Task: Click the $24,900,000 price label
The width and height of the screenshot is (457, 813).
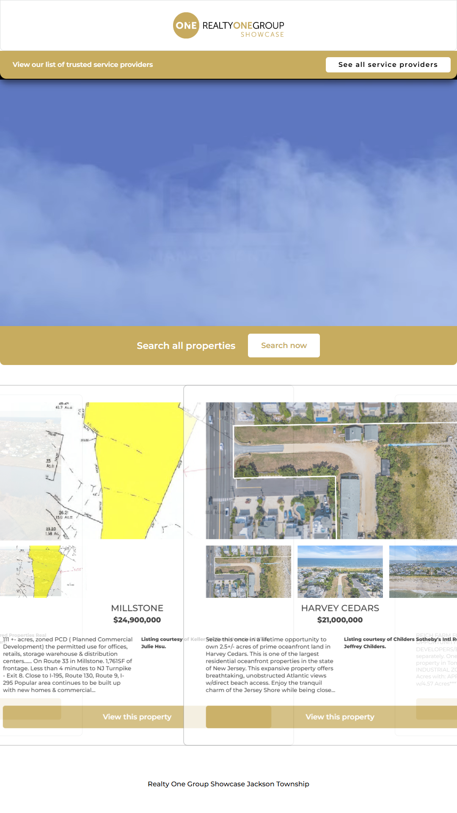Action: point(137,620)
